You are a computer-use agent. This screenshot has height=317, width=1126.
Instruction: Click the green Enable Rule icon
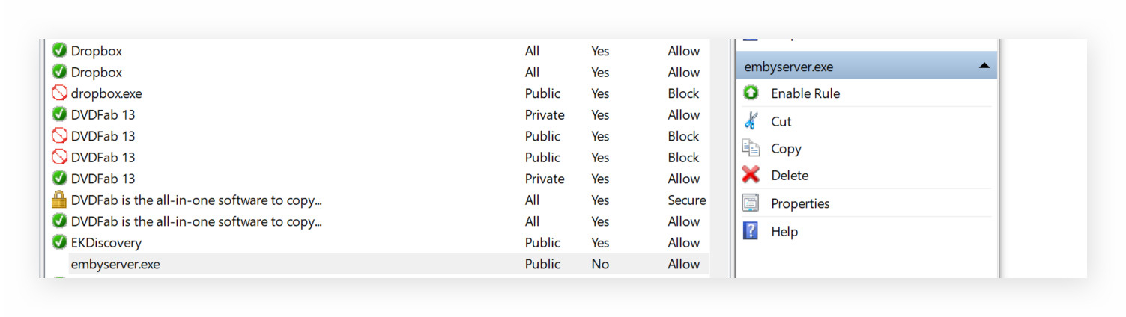[751, 93]
